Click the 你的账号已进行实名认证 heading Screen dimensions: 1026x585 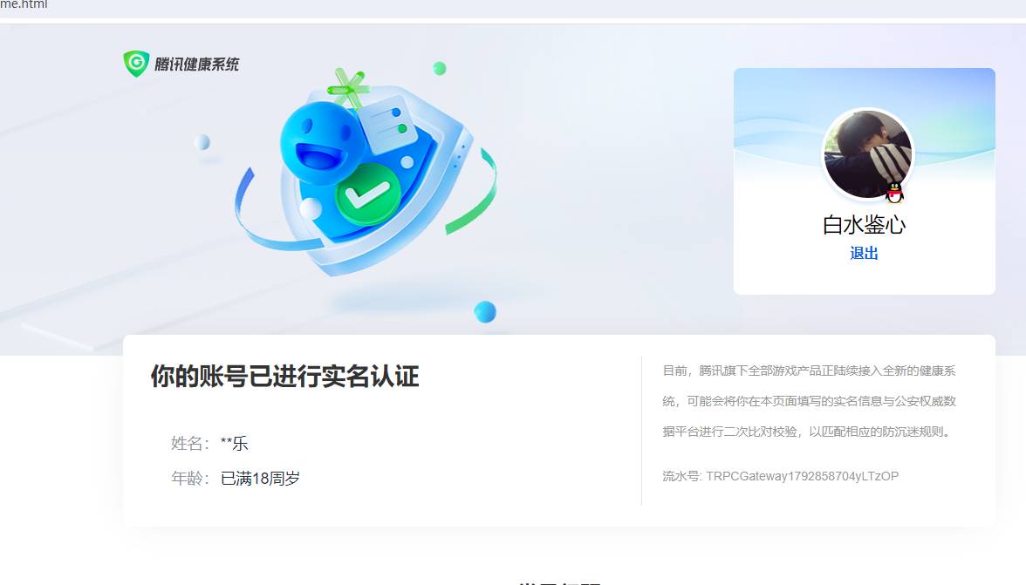(284, 376)
